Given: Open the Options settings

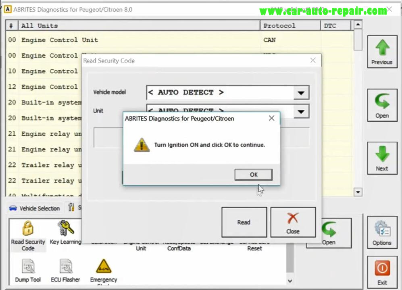Looking at the screenshot, I should pos(382,233).
